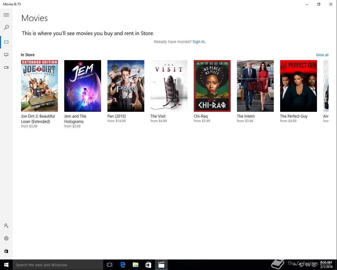Viewport: 337px width, 270px height.
Task: Open Task View on the taskbar
Action: point(110,265)
